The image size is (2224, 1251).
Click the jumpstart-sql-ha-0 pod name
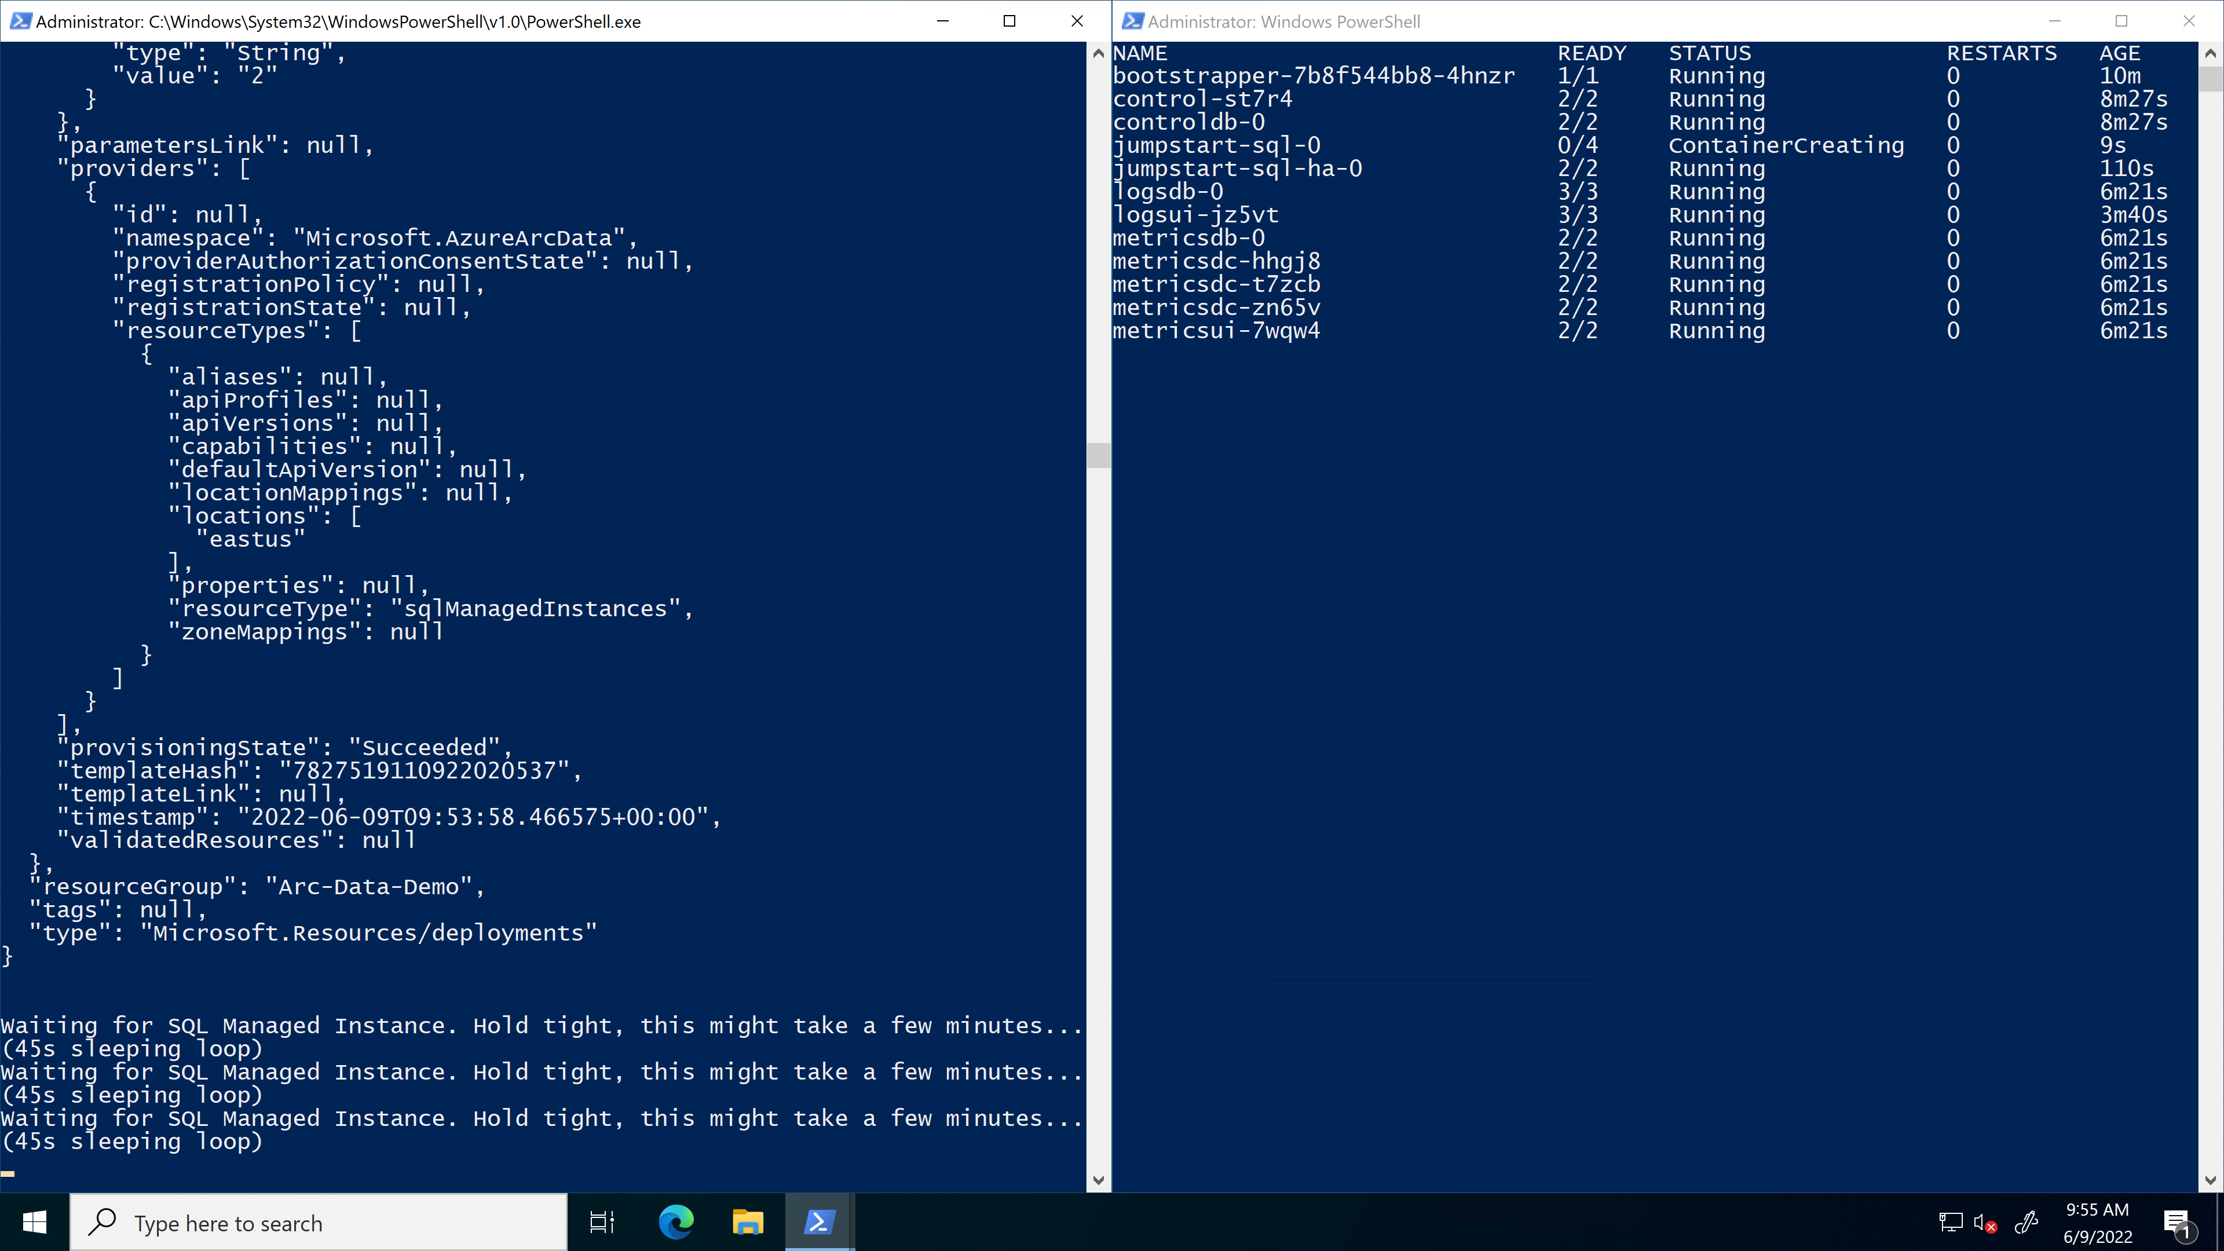[1237, 169]
